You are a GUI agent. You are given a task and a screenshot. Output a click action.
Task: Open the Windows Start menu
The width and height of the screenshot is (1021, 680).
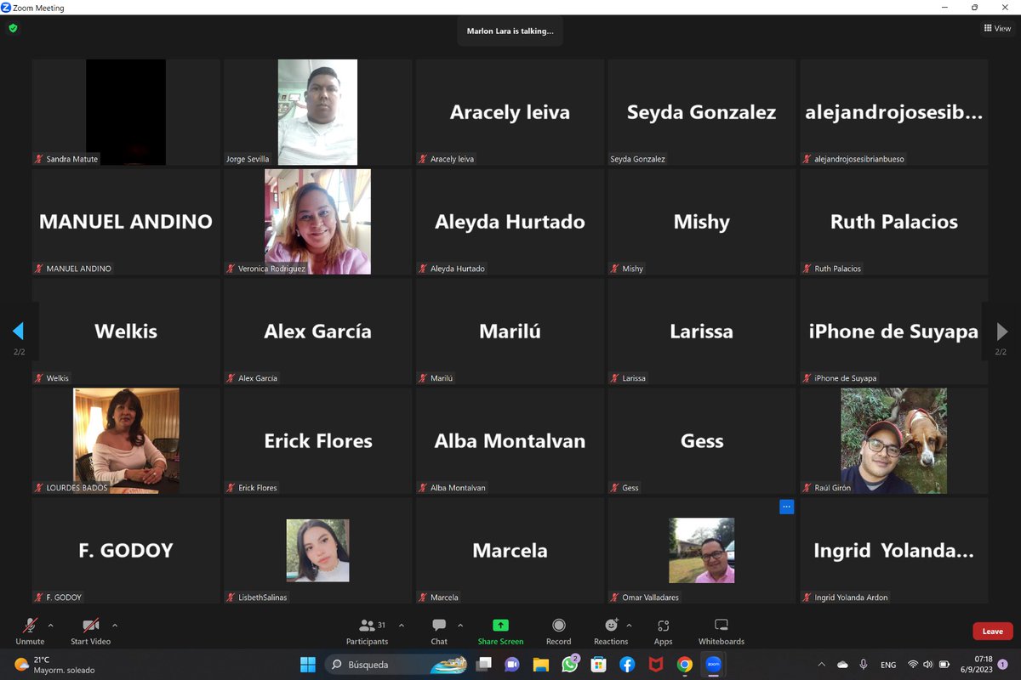click(307, 665)
